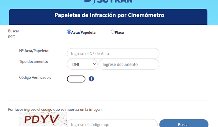Open the DNI document type dropdown
Viewport: 218px width, 127px height.
click(x=82, y=64)
